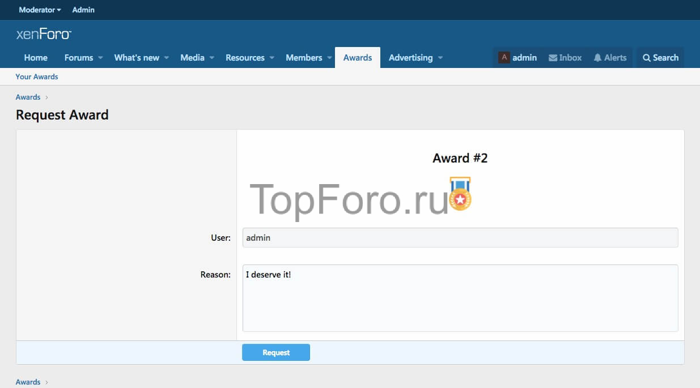700x388 pixels.
Task: Open the Your Awards link
Action: 37,76
